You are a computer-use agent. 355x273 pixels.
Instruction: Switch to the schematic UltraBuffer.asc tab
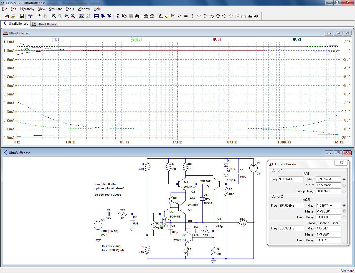click(x=16, y=24)
